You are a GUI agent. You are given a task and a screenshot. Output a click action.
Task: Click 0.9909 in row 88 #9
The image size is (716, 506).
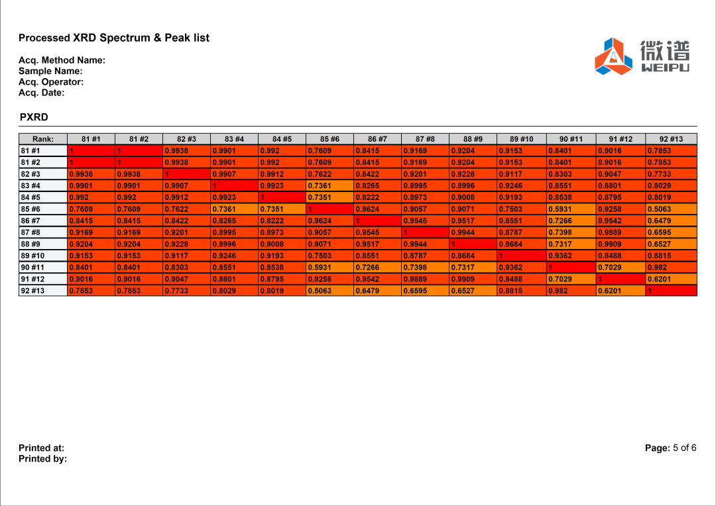pyautogui.click(x=621, y=244)
